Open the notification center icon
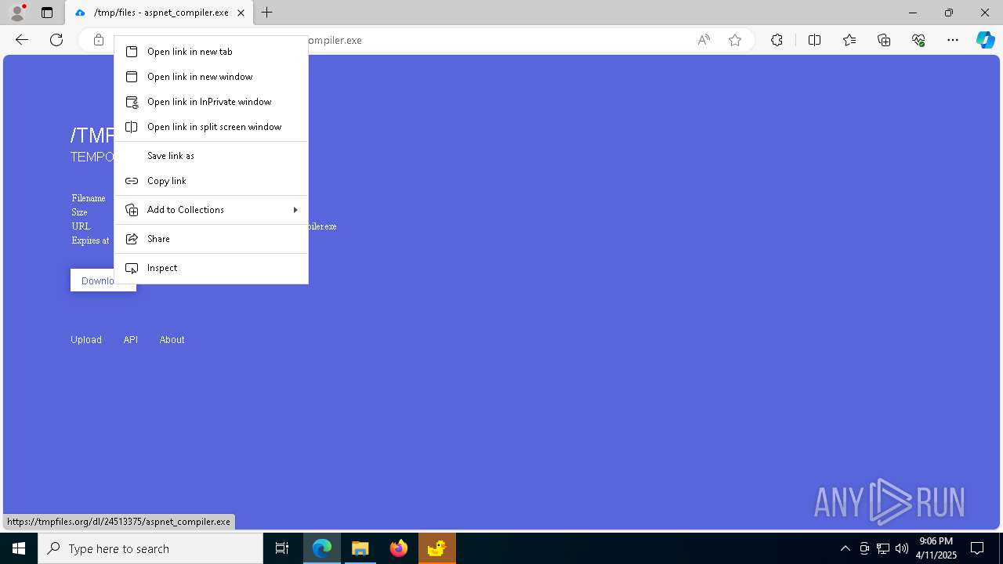The image size is (1003, 564). [977, 548]
